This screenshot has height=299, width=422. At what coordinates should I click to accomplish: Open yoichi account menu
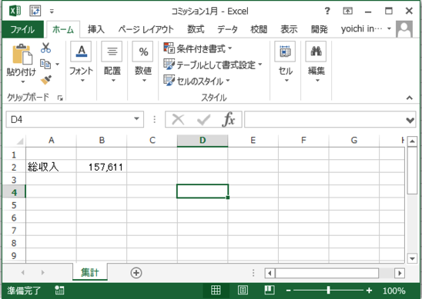[366, 28]
